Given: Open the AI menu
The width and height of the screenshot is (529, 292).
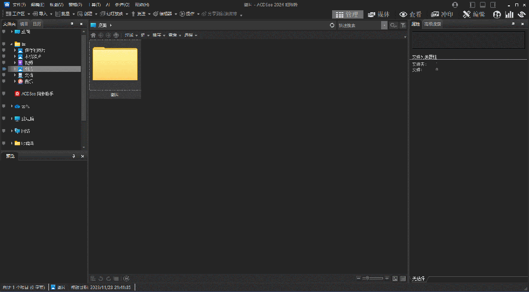Looking at the screenshot, I should click(108, 5).
